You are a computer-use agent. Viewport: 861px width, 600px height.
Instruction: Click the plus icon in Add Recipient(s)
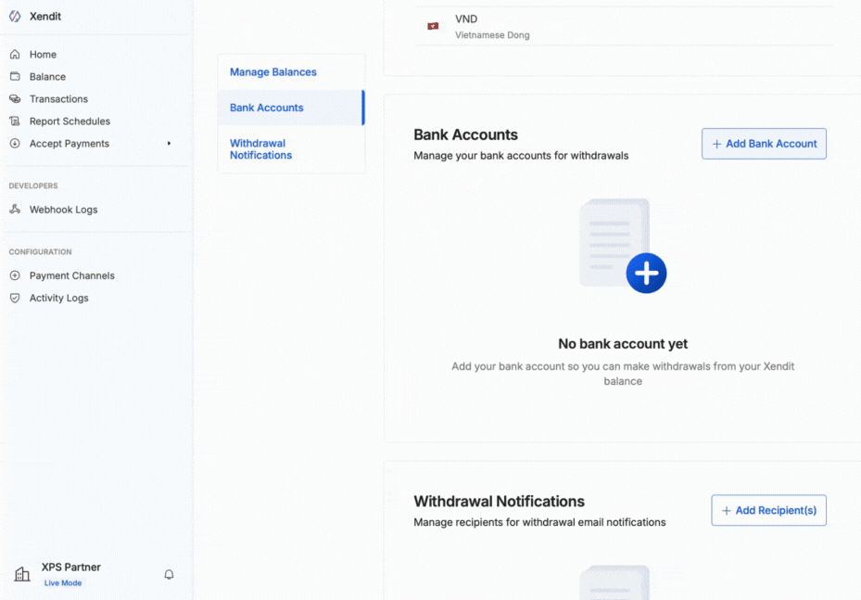coord(726,511)
